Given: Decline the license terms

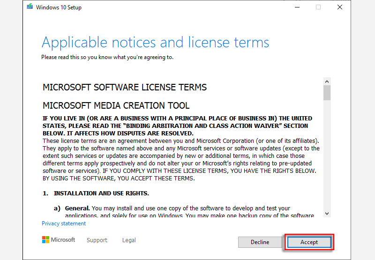Looking at the screenshot, I should pos(260,242).
